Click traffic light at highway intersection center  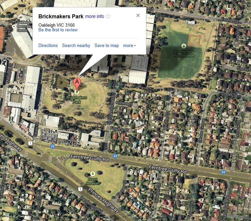coord(50,159)
